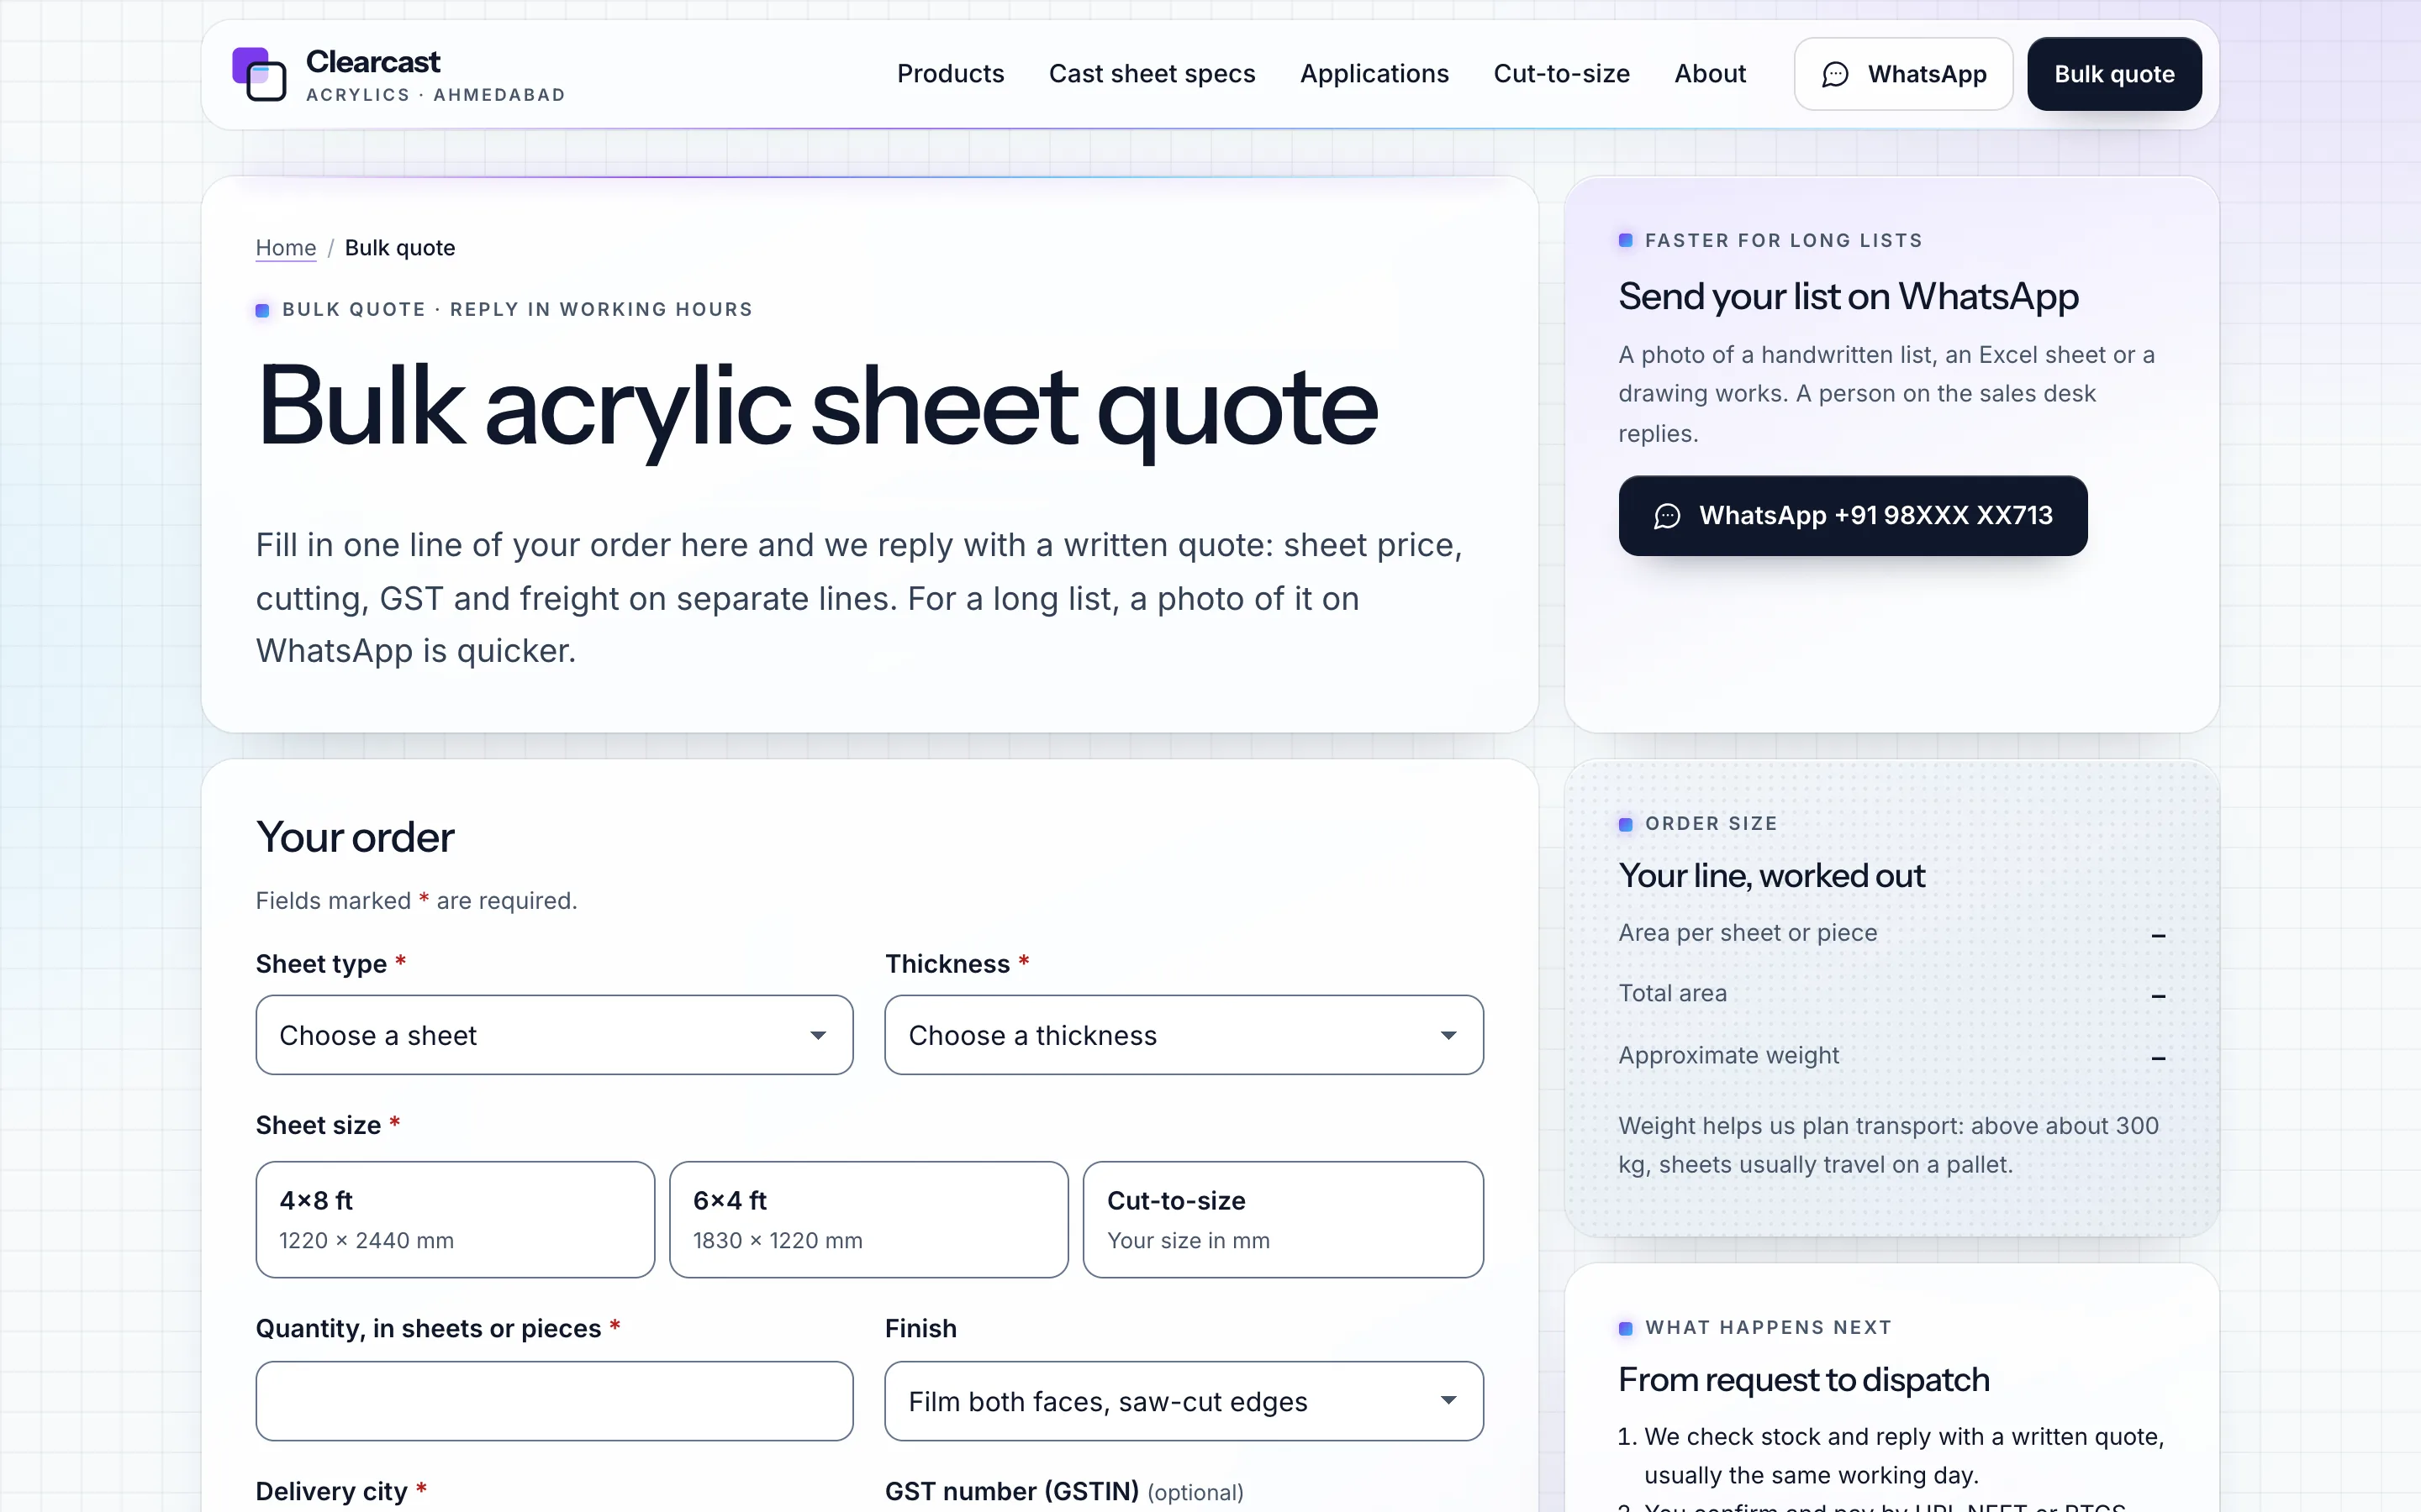Follow the Home breadcrumb link

point(286,248)
